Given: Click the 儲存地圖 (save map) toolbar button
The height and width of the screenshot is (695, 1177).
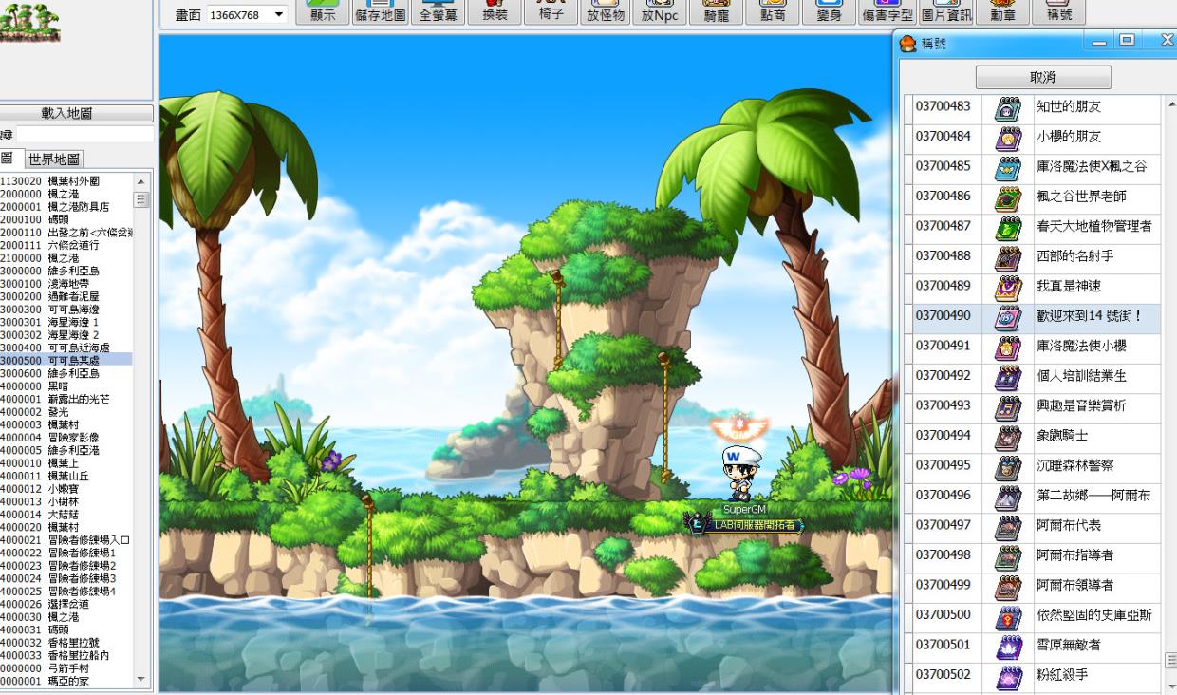Looking at the screenshot, I should [380, 12].
